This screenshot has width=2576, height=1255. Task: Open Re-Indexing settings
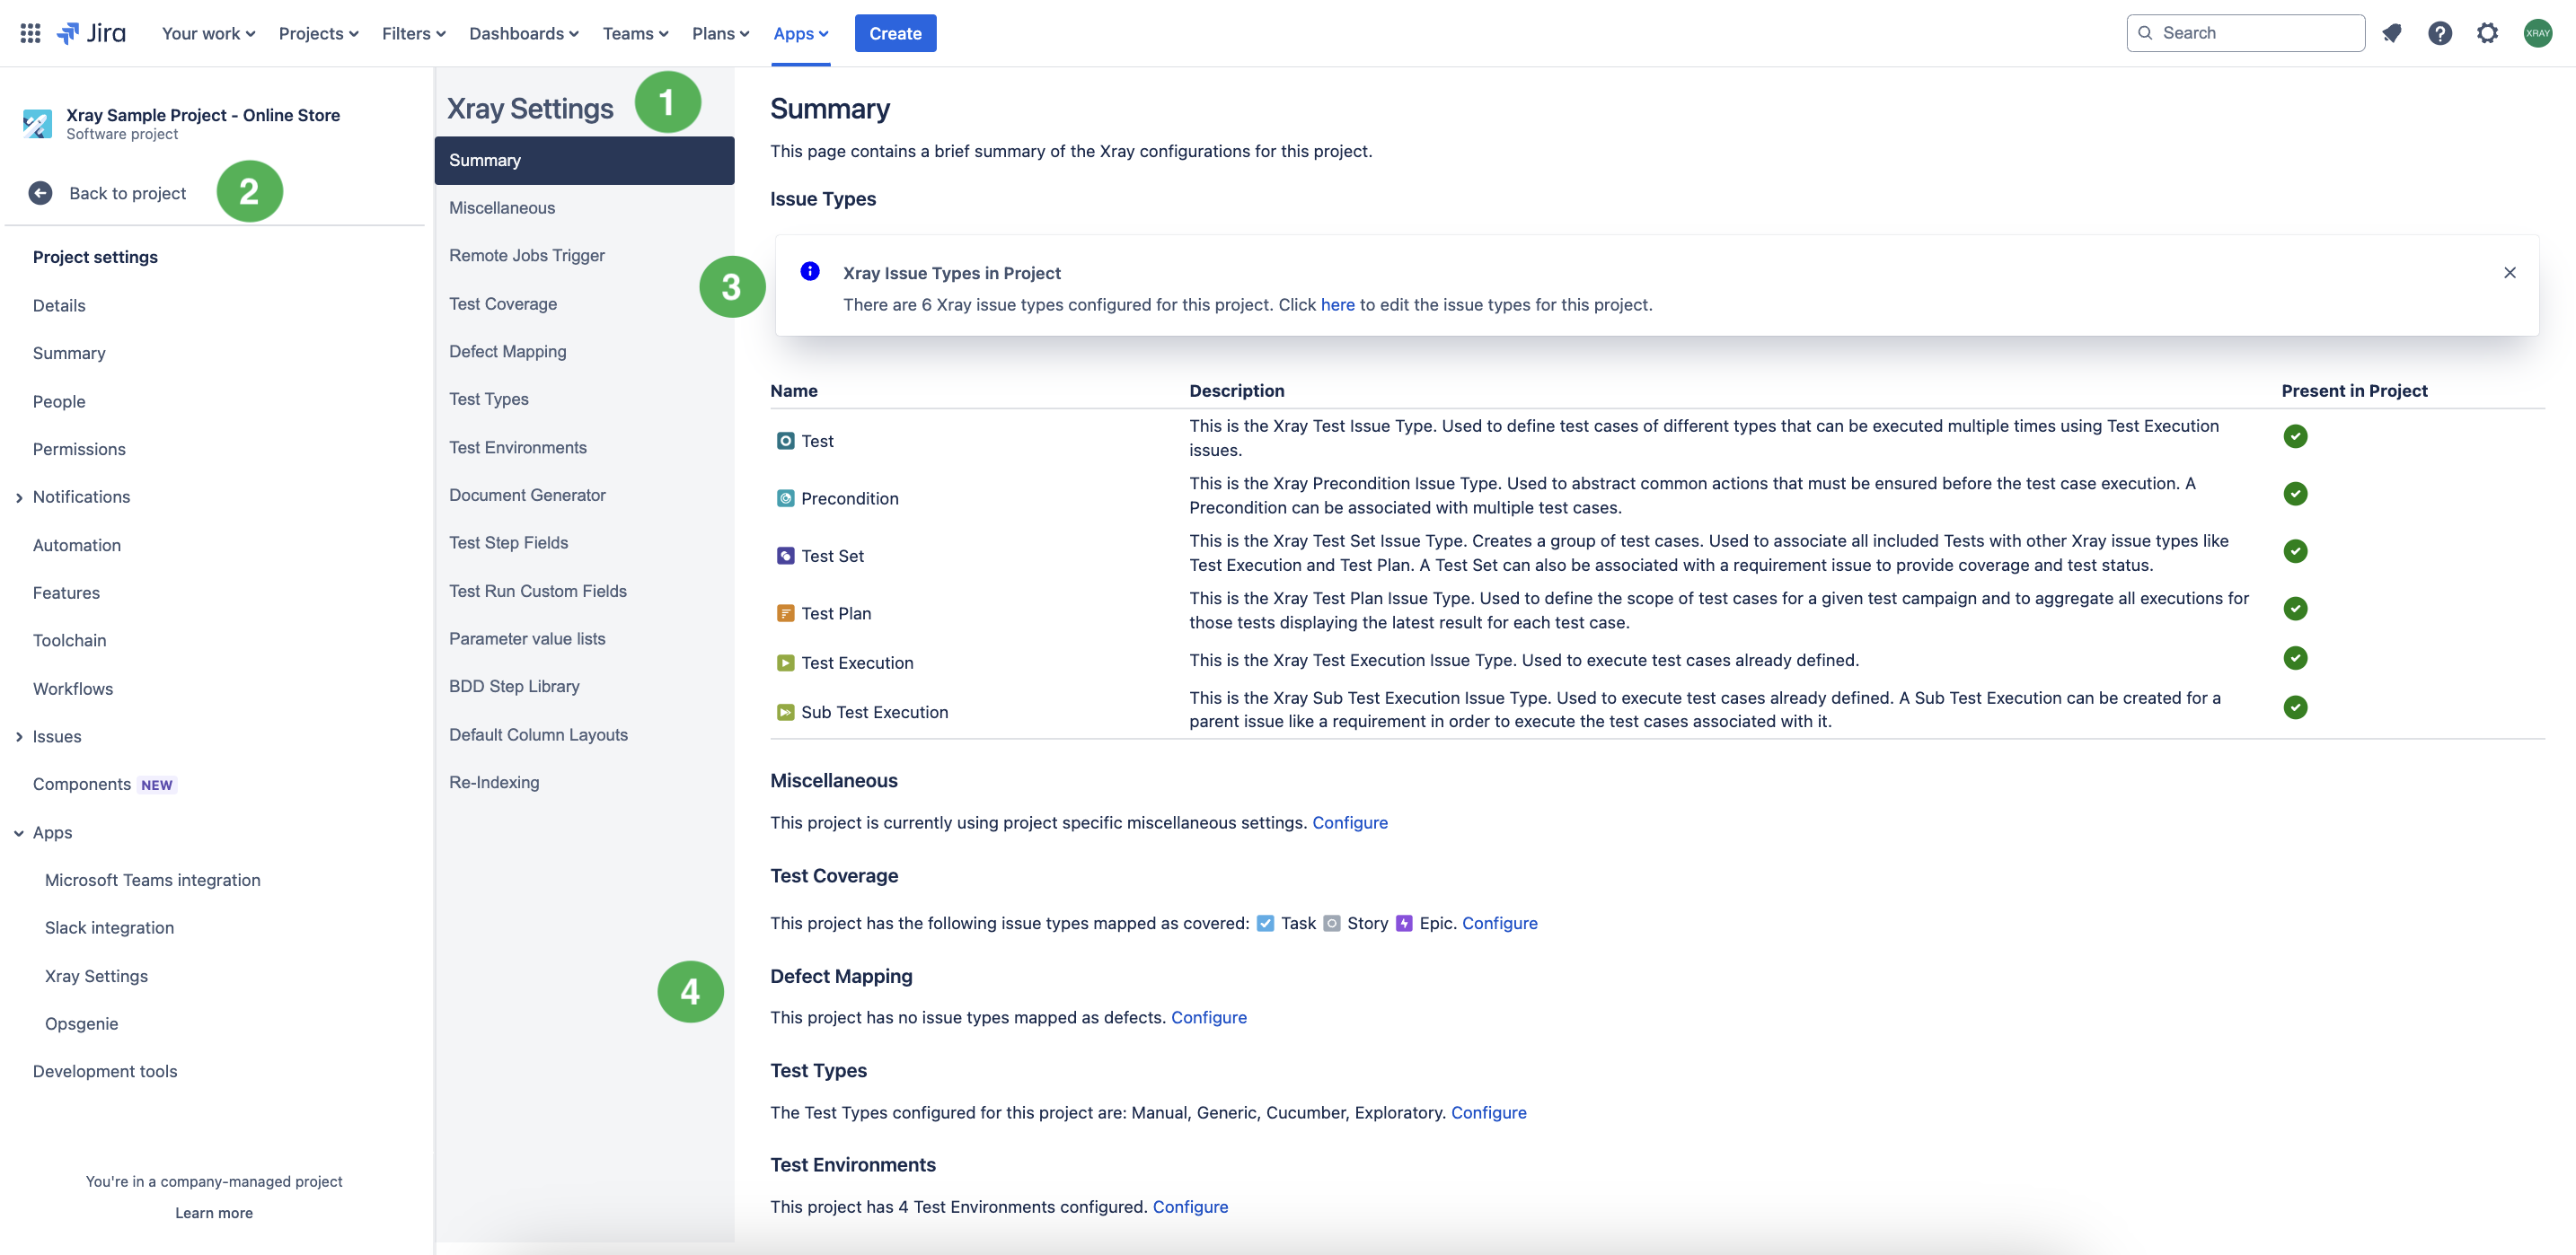click(584, 783)
